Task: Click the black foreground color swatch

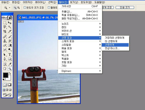Action: coord(6,75)
